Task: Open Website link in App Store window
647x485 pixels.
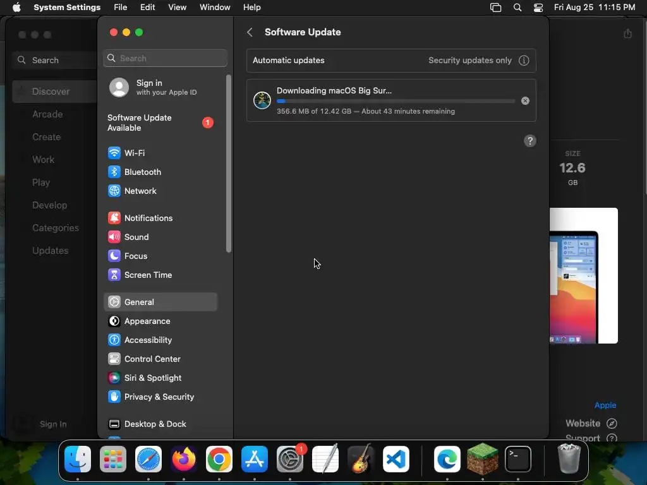Action: pos(591,424)
